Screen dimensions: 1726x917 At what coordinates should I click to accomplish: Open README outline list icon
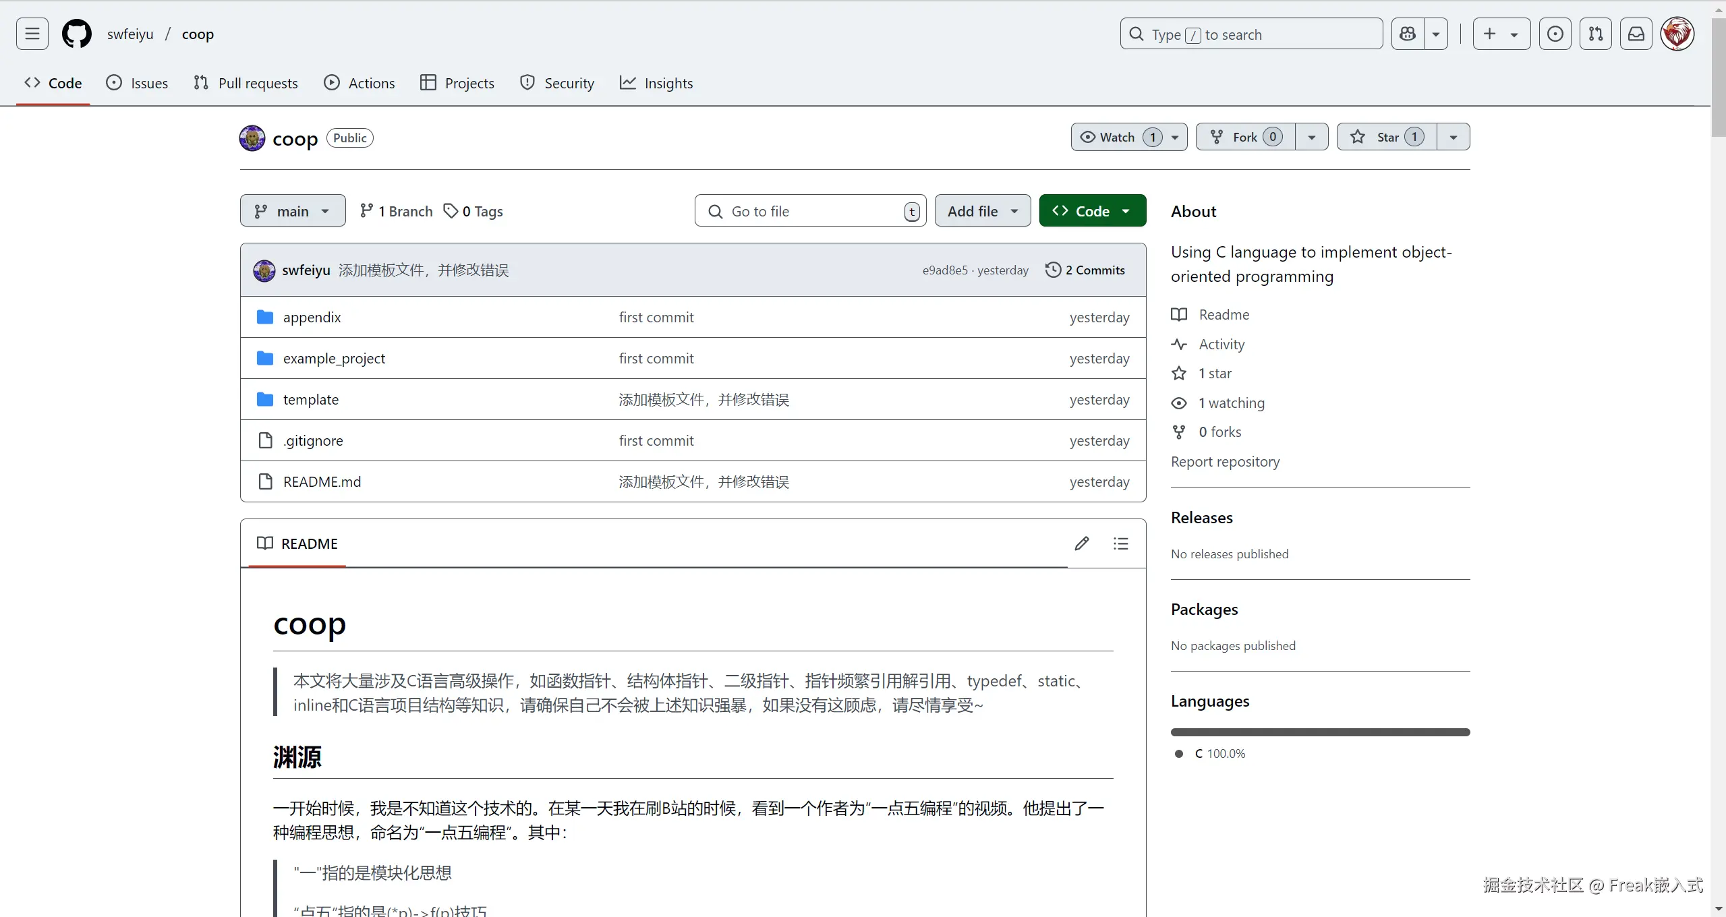[x=1120, y=543]
